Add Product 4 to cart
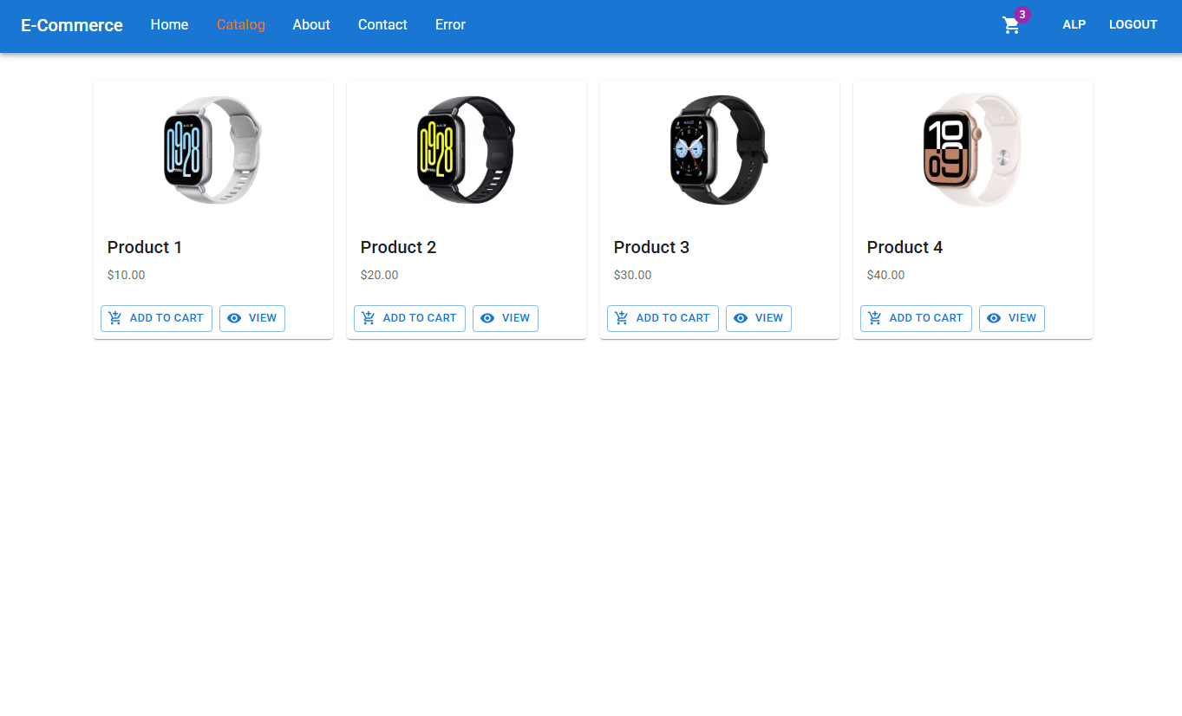This screenshot has width=1182, height=716. pyautogui.click(x=916, y=318)
